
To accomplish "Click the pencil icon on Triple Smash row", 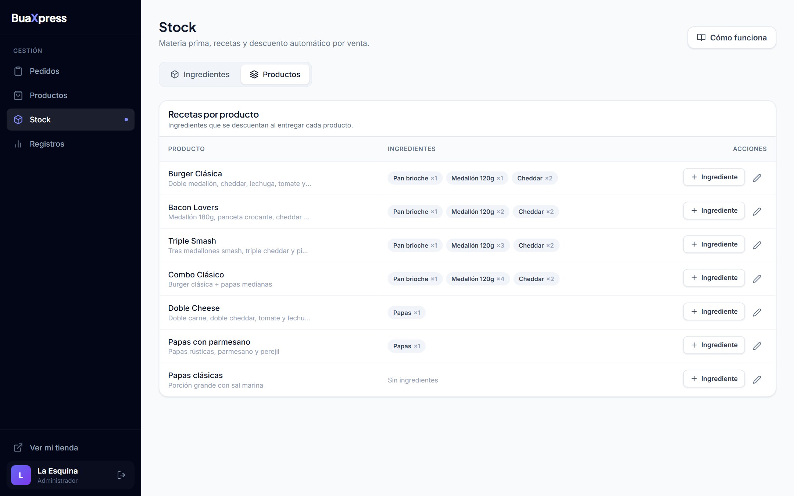I will pos(757,245).
